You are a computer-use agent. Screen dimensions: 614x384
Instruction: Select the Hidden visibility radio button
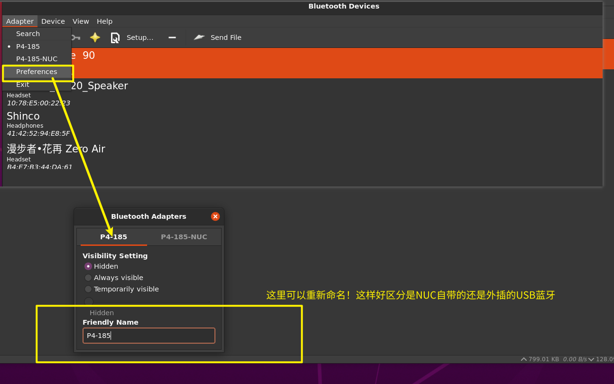pyautogui.click(x=88, y=266)
